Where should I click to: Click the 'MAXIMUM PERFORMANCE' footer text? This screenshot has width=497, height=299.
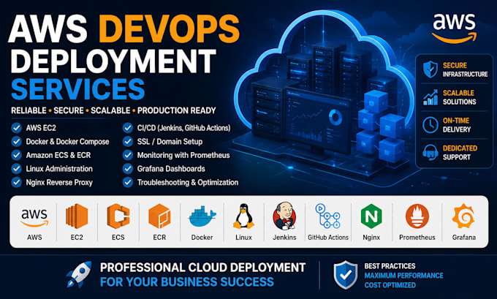403,276
